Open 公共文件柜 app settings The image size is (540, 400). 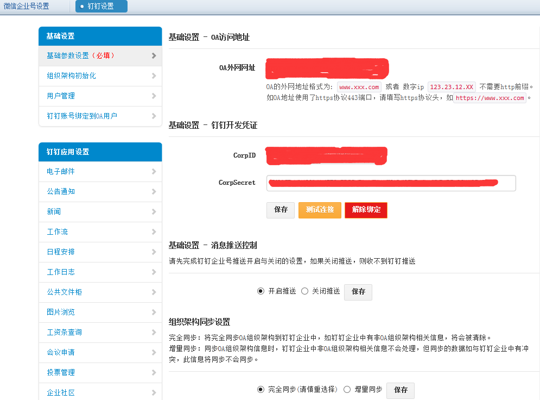pyautogui.click(x=100, y=292)
